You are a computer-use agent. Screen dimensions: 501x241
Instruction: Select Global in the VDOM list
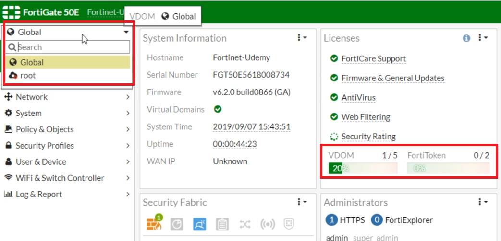coord(68,62)
